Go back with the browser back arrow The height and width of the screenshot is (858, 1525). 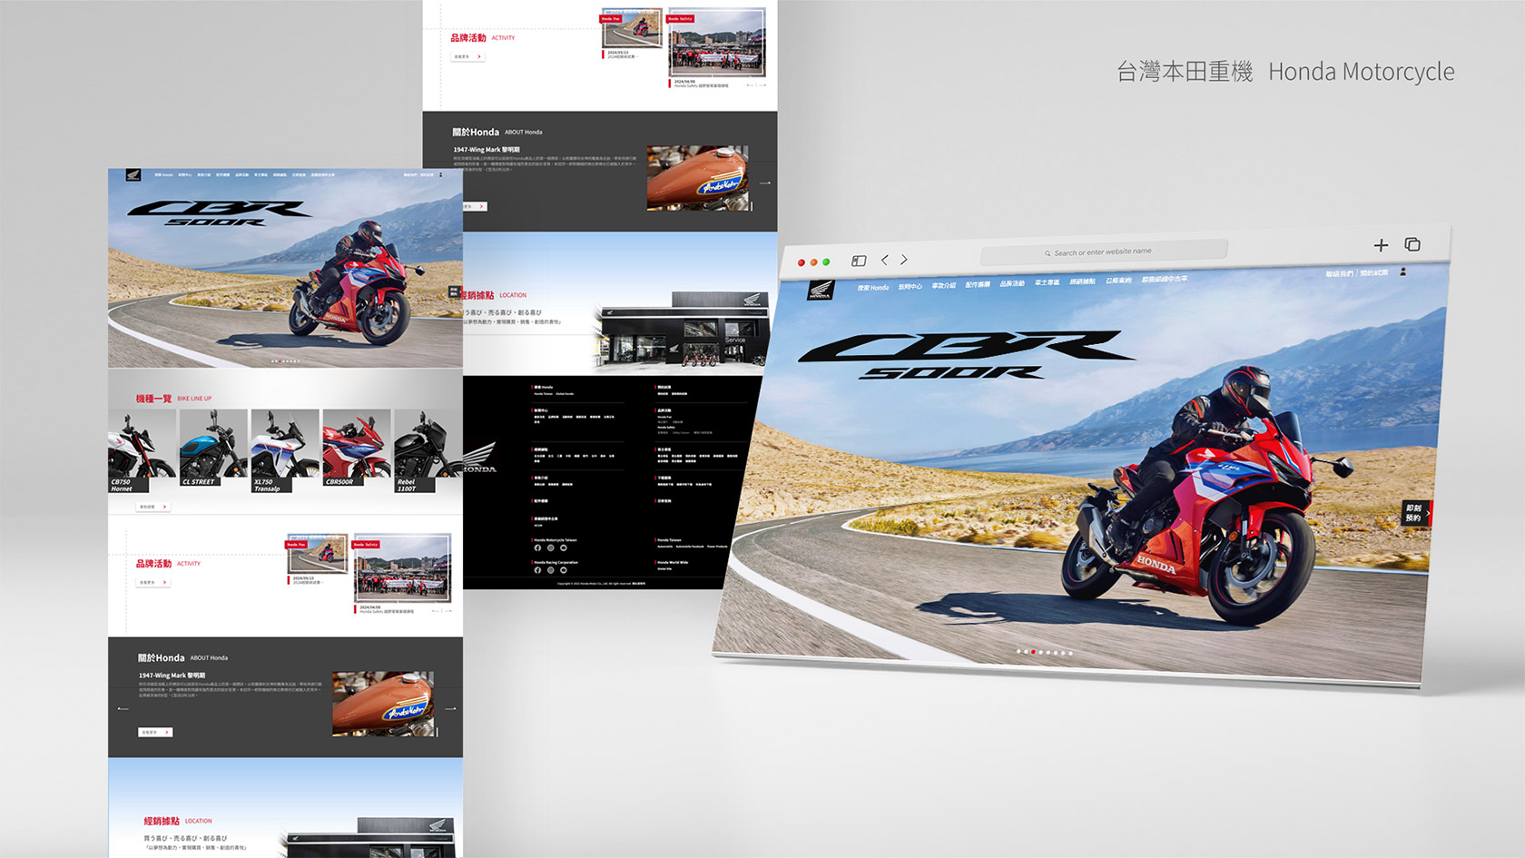(885, 260)
